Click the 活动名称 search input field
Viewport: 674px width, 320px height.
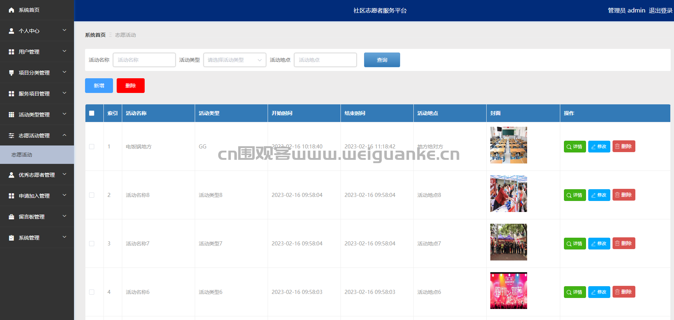(144, 60)
